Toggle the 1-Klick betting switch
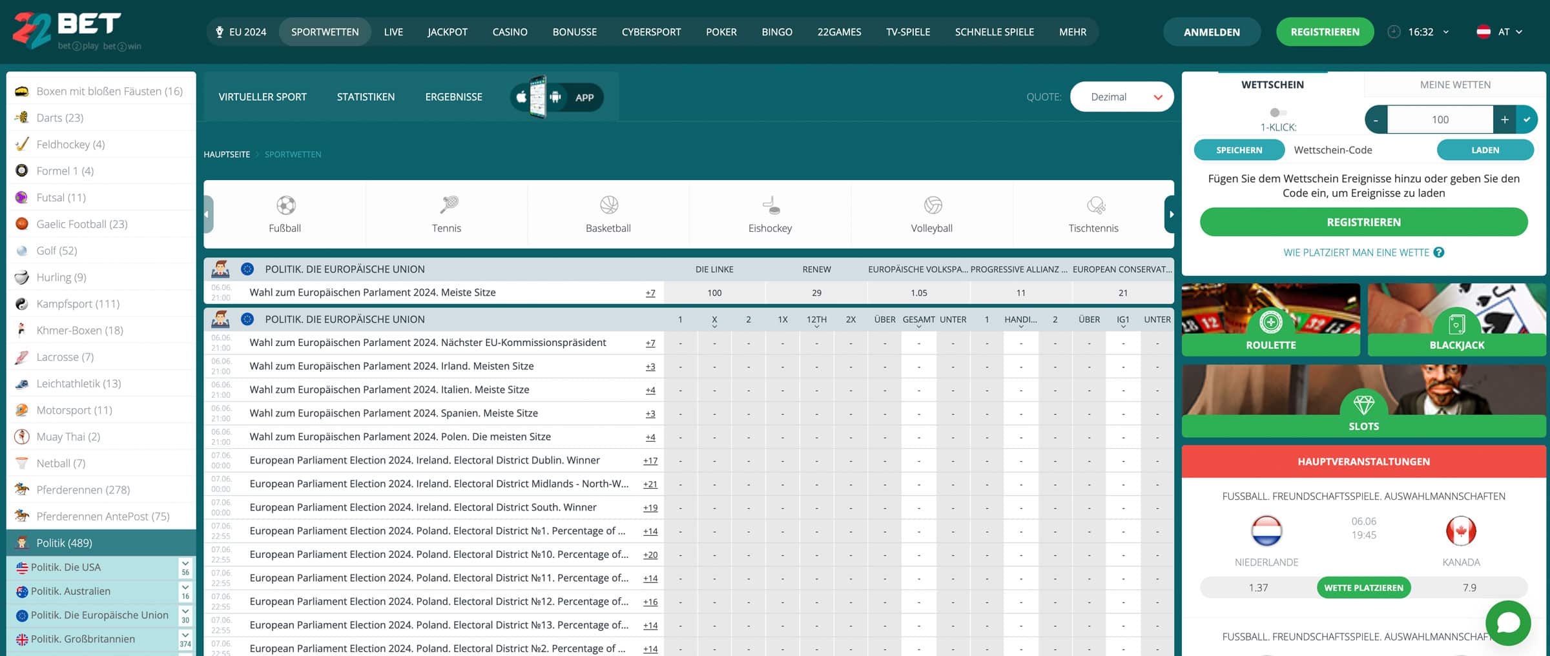1550x656 pixels. (1277, 112)
